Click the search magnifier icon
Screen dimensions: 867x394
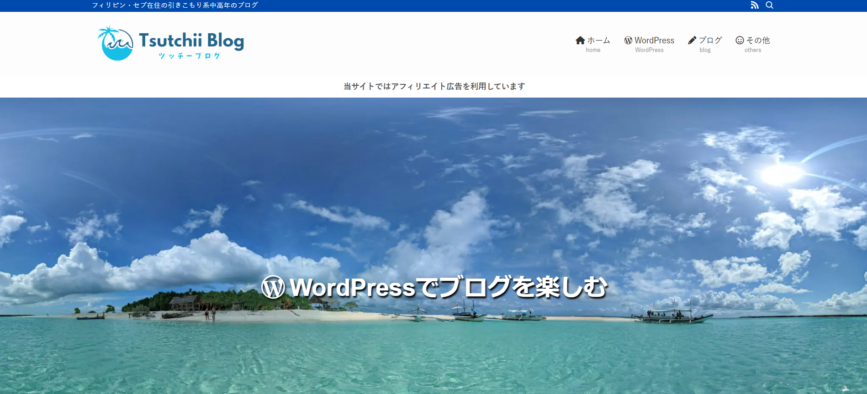[x=770, y=5]
